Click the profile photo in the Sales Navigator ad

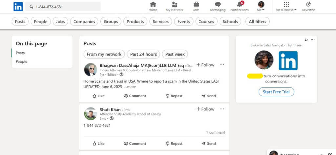pos(264,60)
